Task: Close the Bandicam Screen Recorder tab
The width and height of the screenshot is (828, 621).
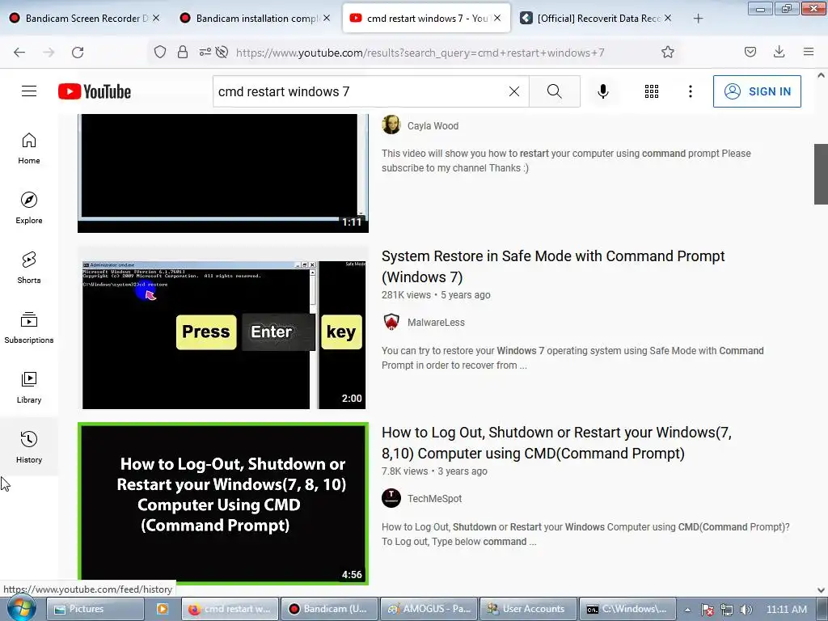Action: pyautogui.click(x=156, y=18)
